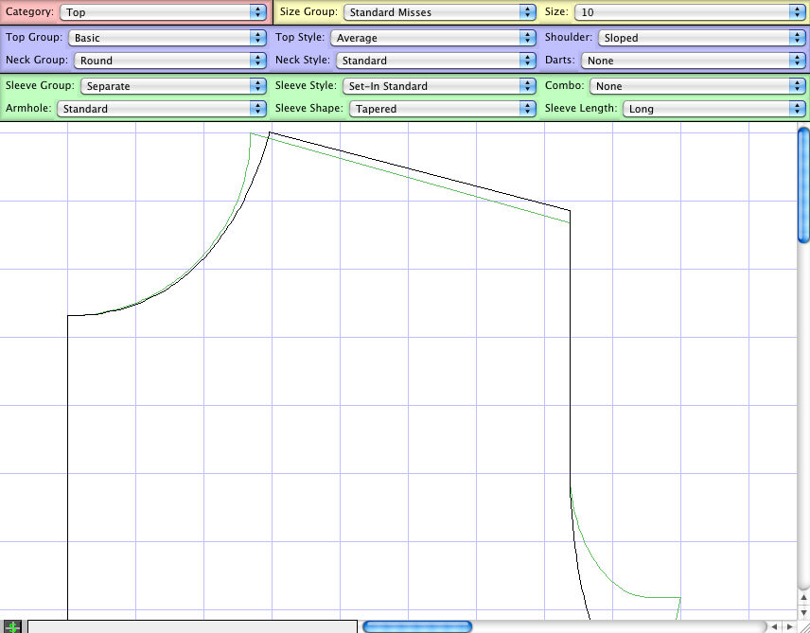Click the vertical scrollbar thumb on right
Viewport: 810px width, 633px height.
tap(803, 186)
